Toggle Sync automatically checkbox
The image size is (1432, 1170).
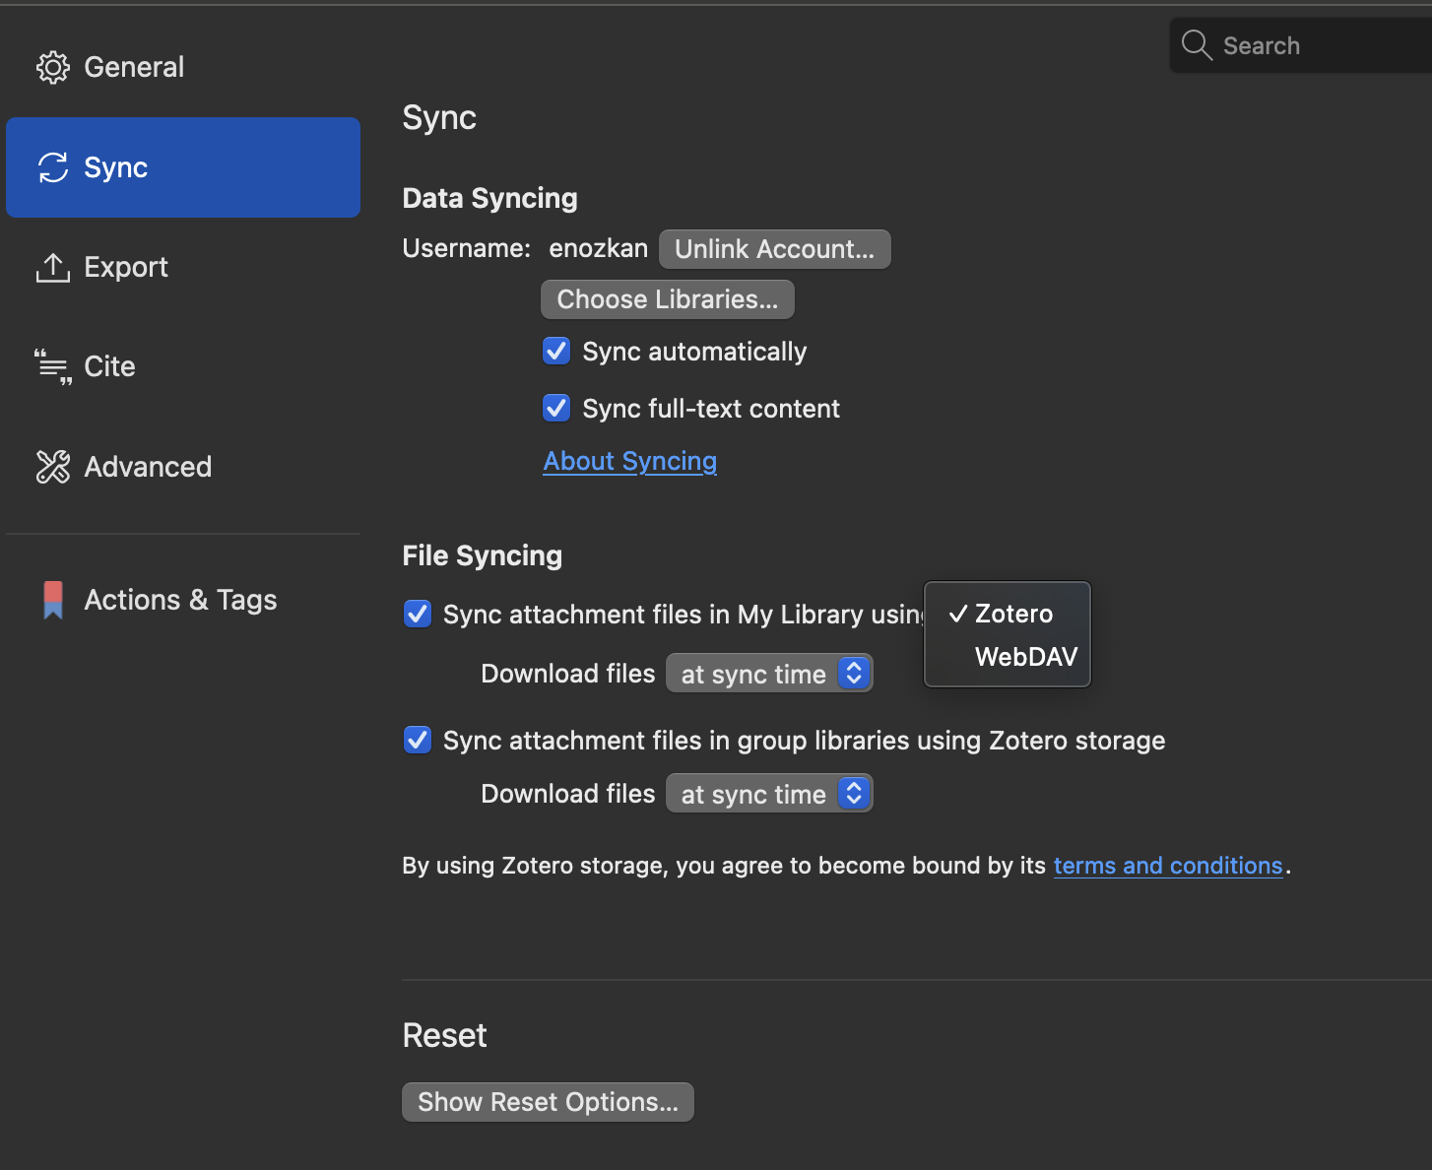556,351
